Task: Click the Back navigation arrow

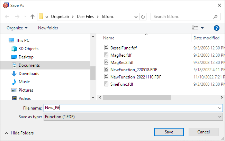Action: tap(7, 17)
